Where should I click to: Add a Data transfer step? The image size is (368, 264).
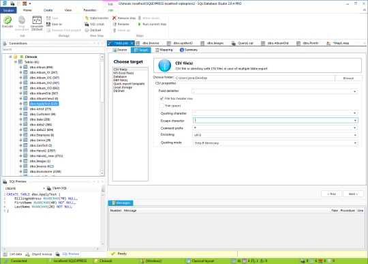coord(97,18)
